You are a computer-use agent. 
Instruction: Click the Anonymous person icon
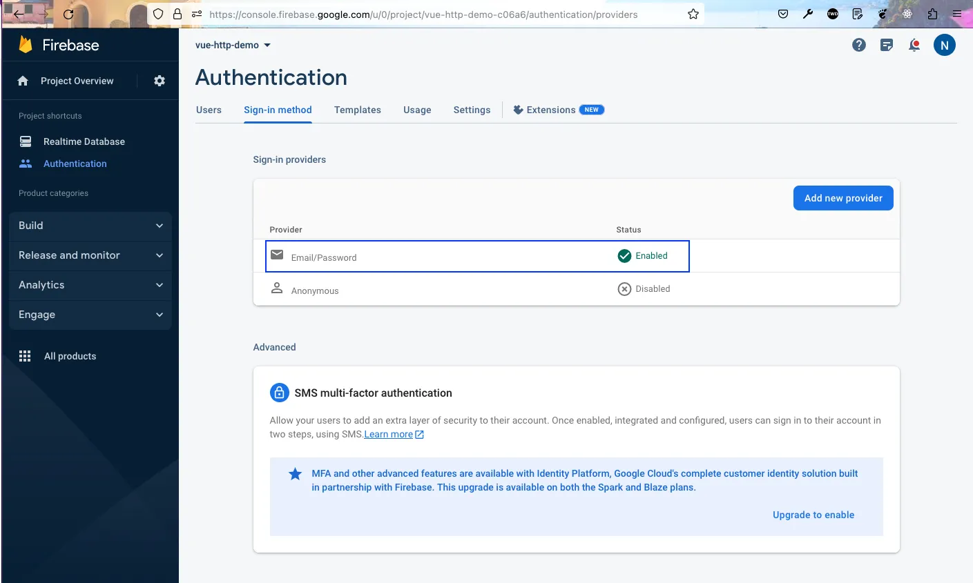pyautogui.click(x=277, y=288)
